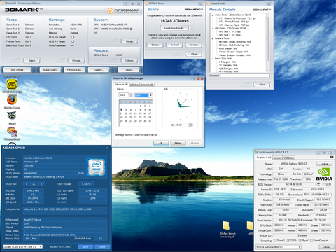
Task: Toggle the DirectCompute checkbox in GPU-Z
Action: pos(311,241)
